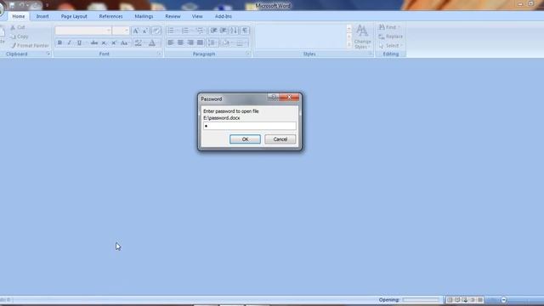The width and height of the screenshot is (544, 306).
Task: Toggle Subscript formatting
Action: pos(104,42)
